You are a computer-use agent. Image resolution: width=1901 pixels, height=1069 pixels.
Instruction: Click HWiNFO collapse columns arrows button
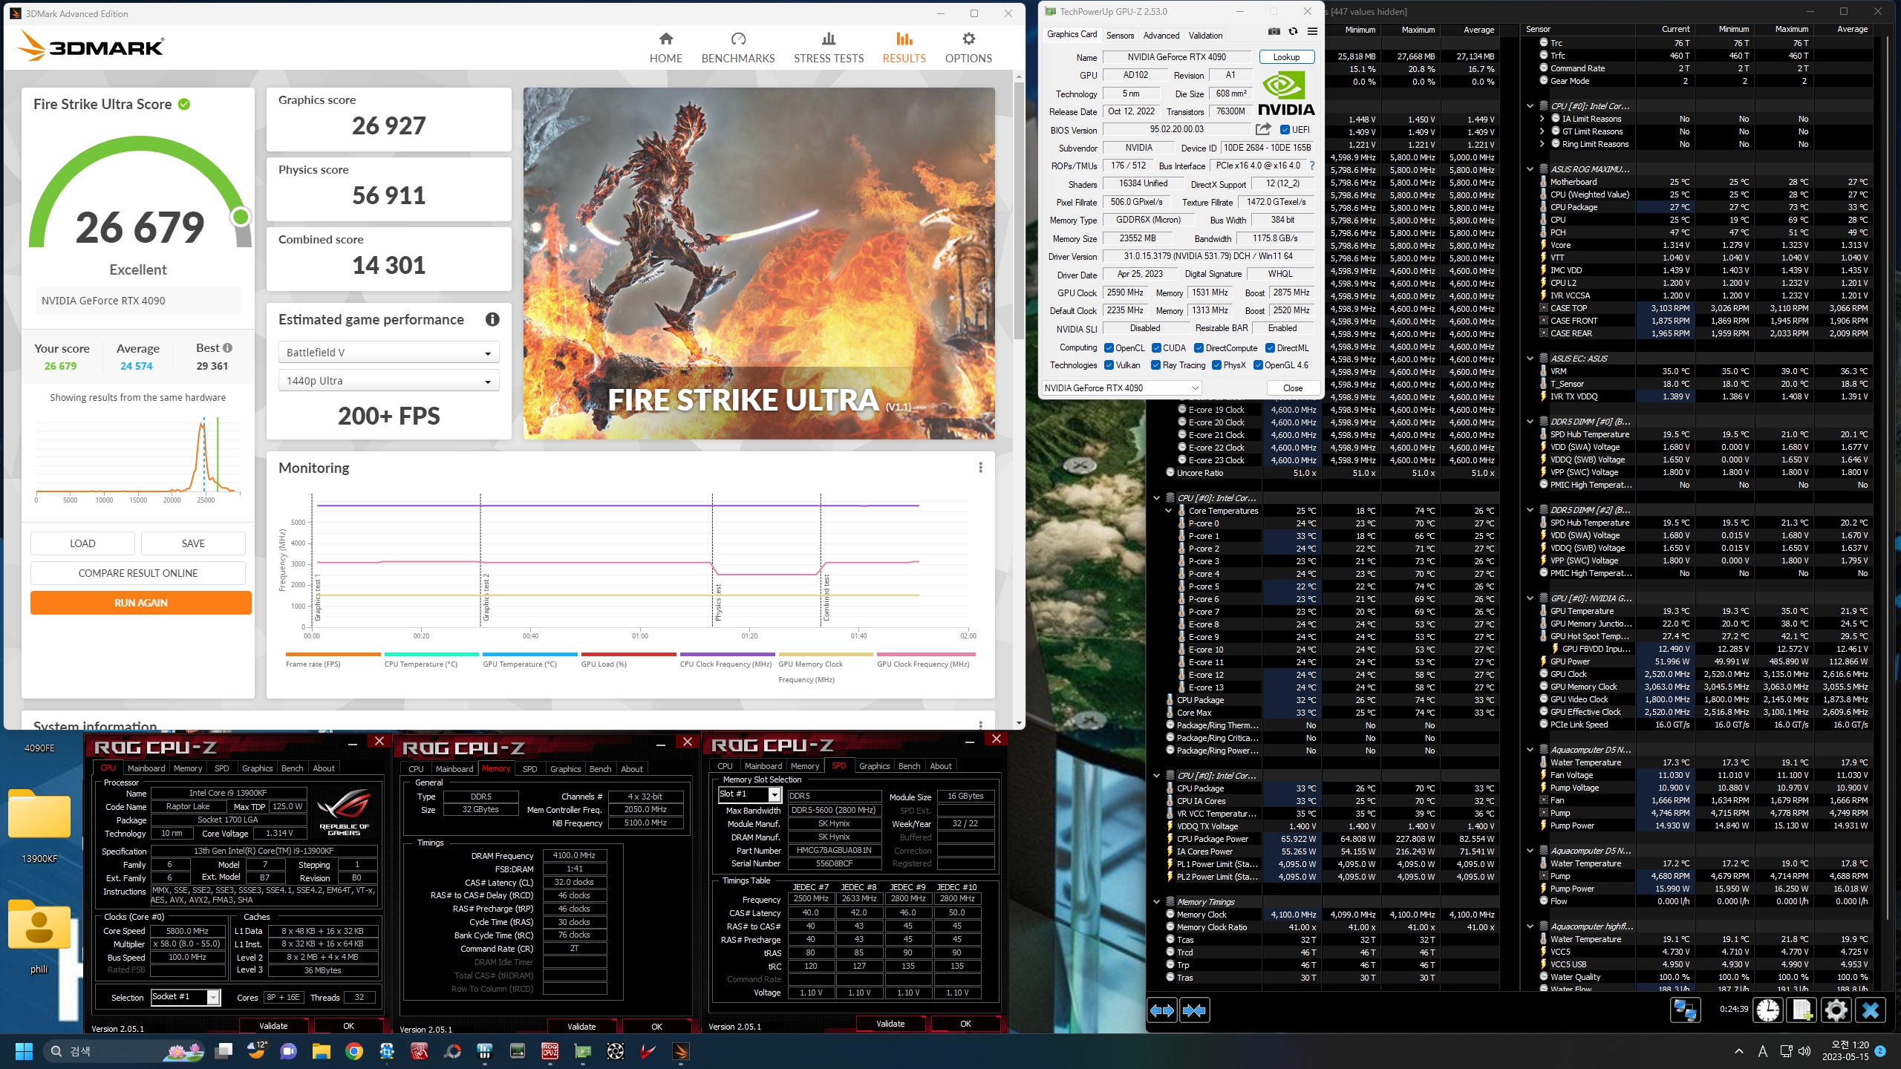coord(1194,1010)
